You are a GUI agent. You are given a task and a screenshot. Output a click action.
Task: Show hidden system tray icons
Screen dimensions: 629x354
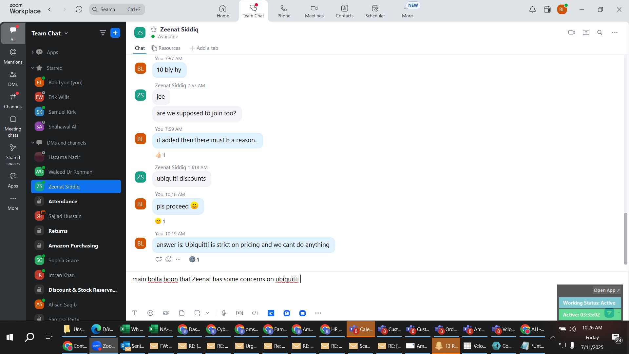point(553,337)
